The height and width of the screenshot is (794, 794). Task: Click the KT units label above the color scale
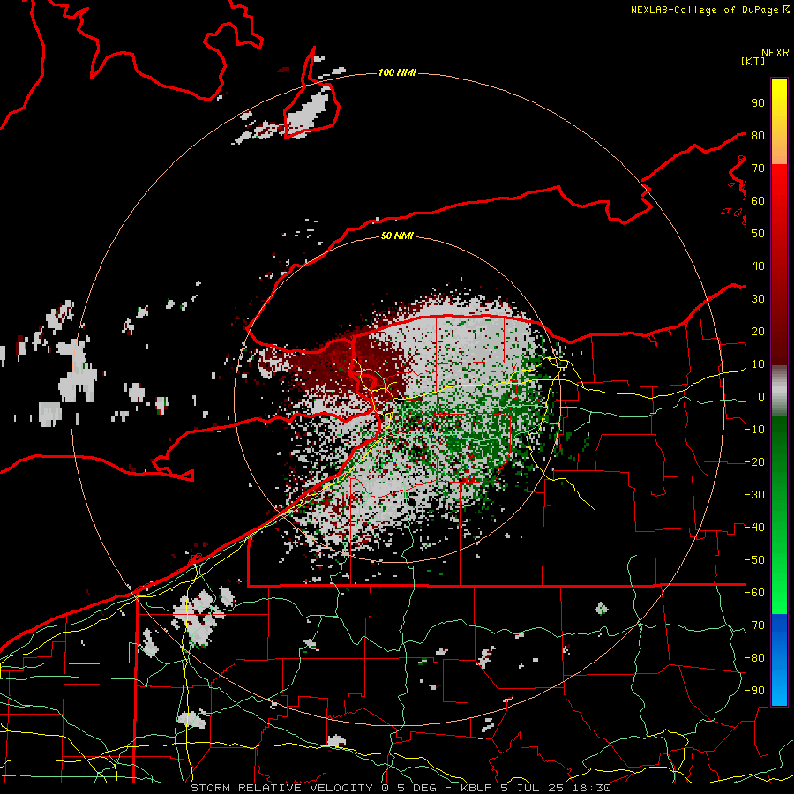coord(753,61)
